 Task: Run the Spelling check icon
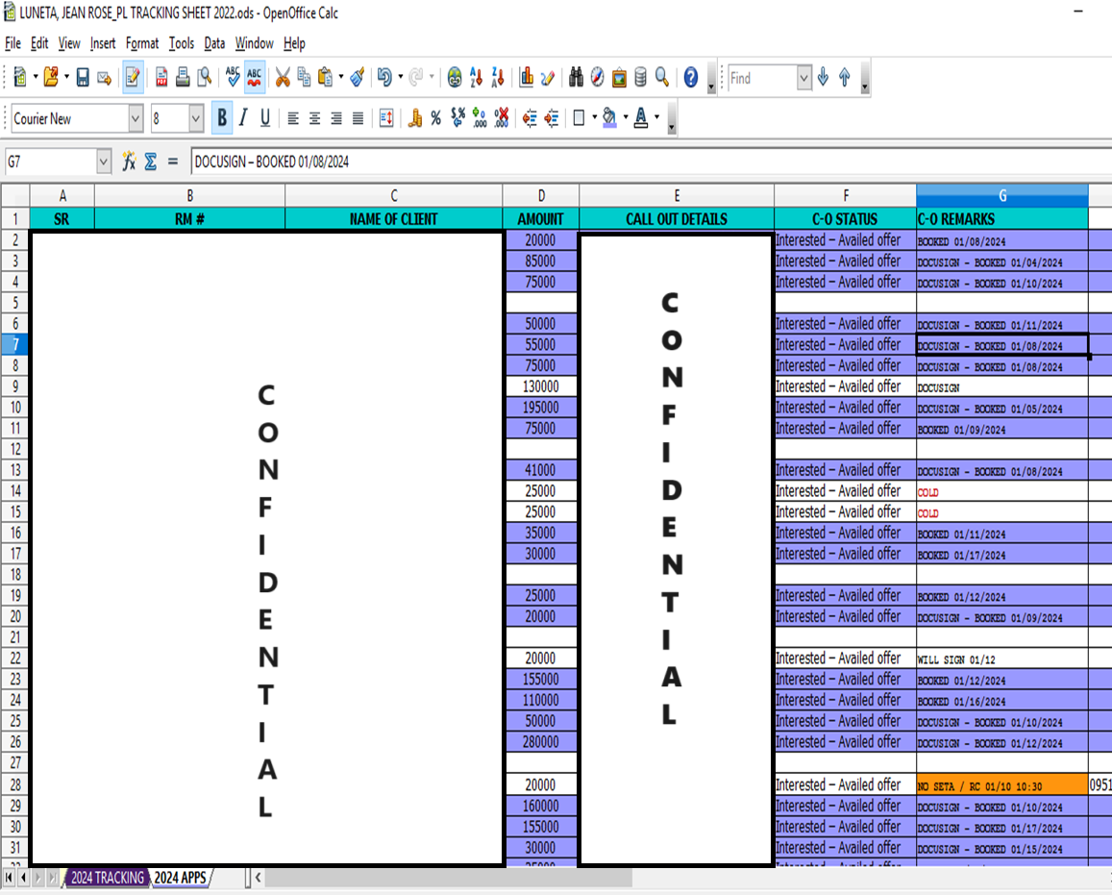coord(233,77)
